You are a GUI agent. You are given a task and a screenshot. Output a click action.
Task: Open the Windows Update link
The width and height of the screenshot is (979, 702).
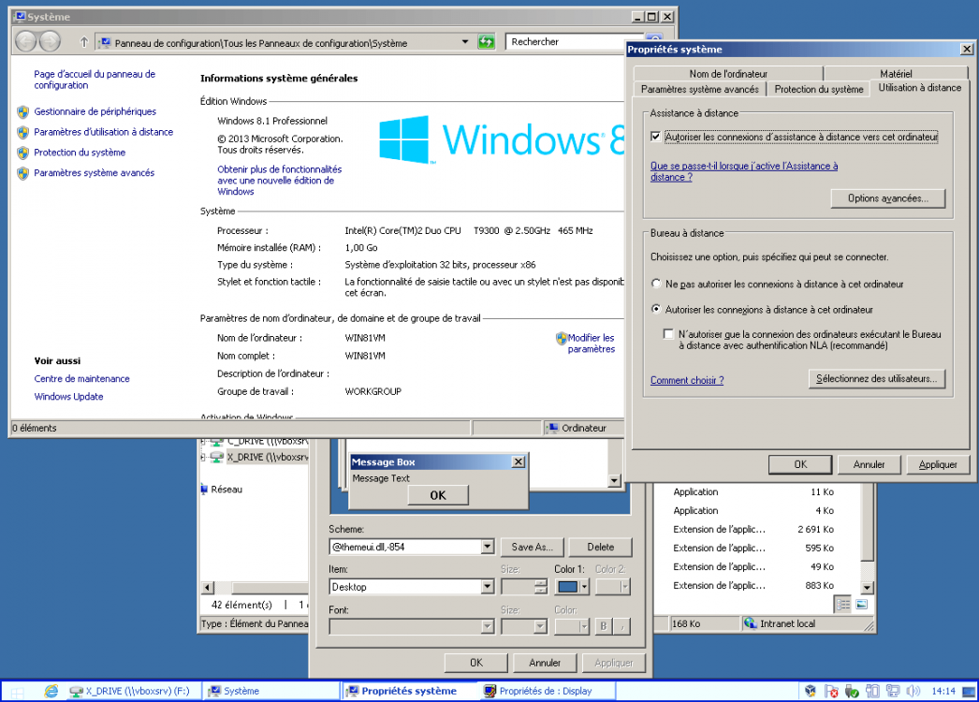68,397
